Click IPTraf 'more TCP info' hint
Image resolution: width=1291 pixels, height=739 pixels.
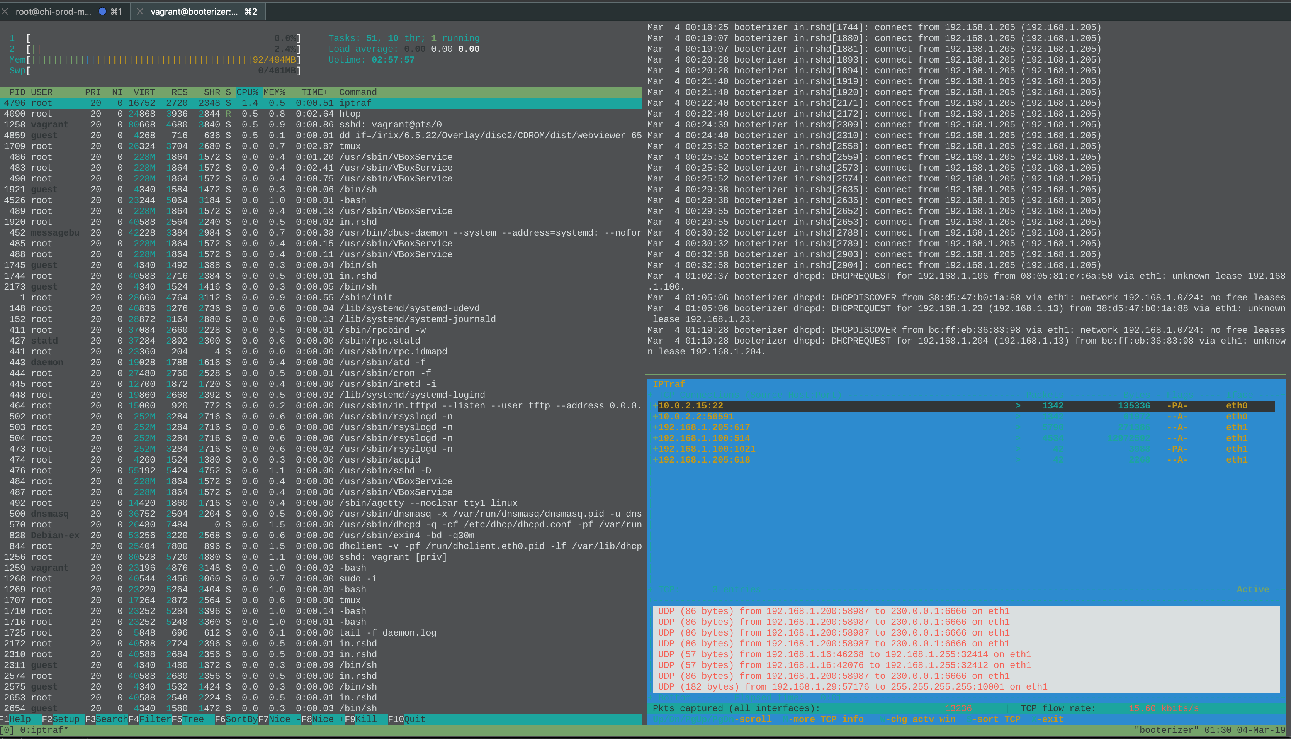(823, 719)
